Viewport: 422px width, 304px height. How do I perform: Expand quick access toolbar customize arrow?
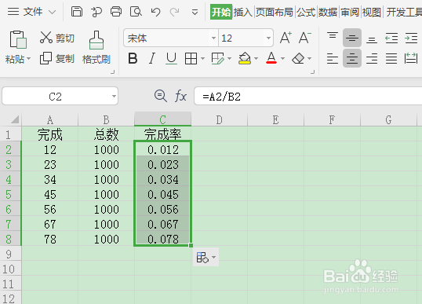point(195,12)
